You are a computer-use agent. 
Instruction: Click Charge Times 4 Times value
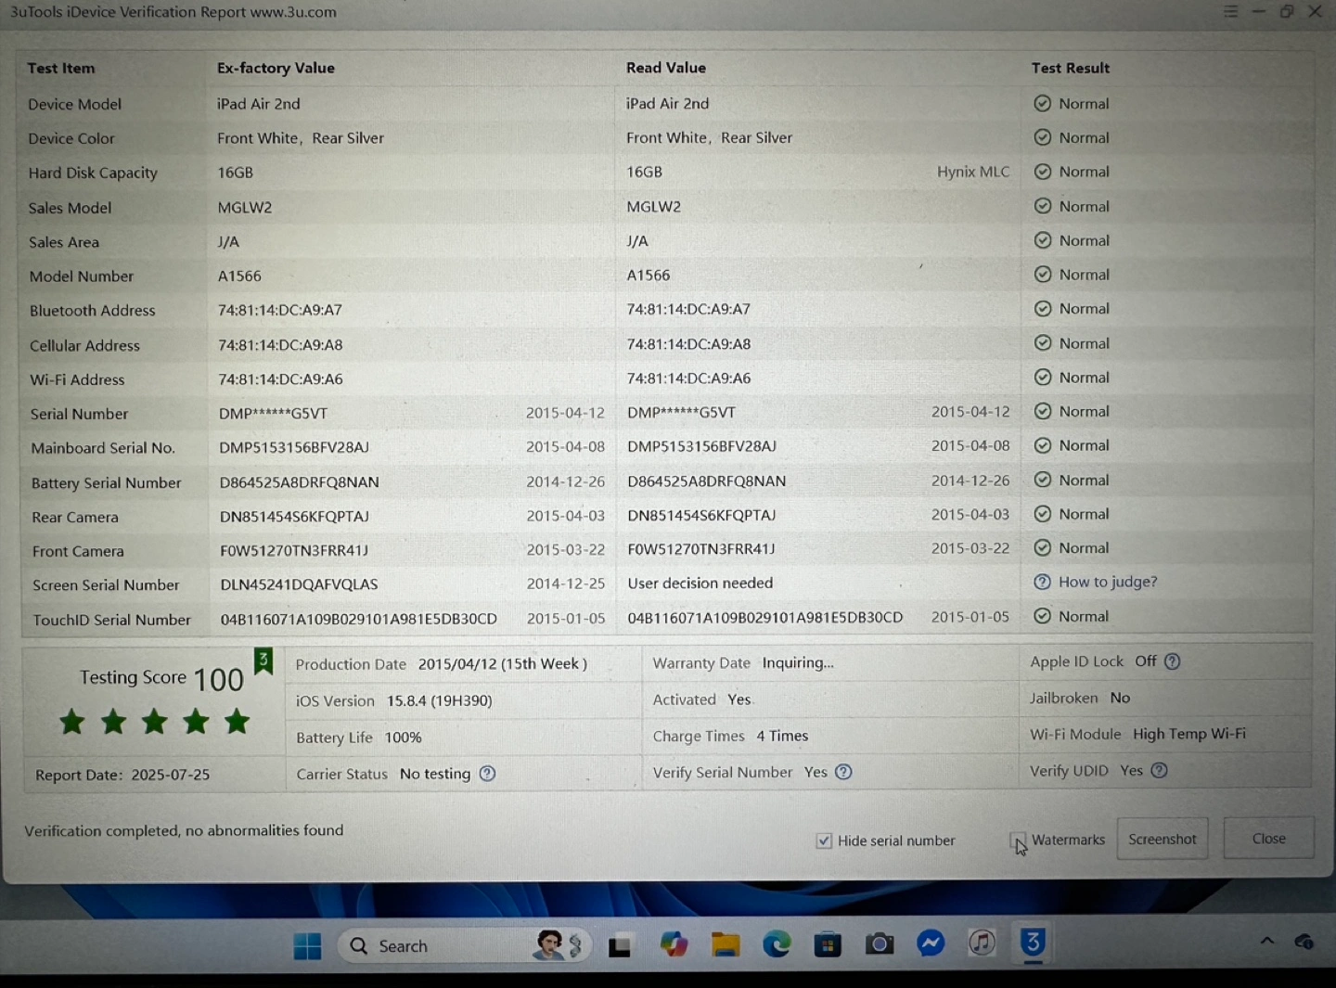pos(782,736)
